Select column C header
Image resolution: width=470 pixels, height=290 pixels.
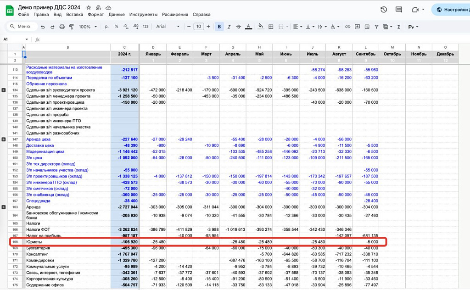click(x=124, y=47)
